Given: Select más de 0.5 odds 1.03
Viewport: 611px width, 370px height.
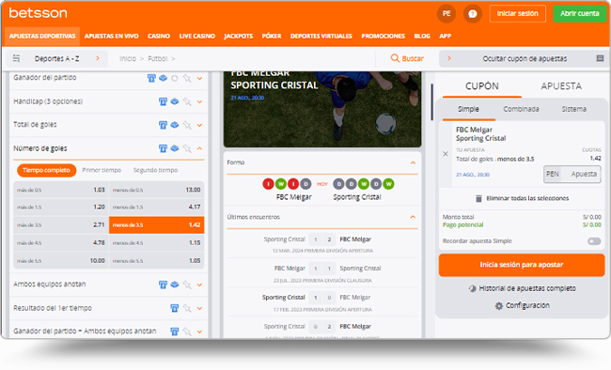Looking at the screenshot, I should click(61, 190).
